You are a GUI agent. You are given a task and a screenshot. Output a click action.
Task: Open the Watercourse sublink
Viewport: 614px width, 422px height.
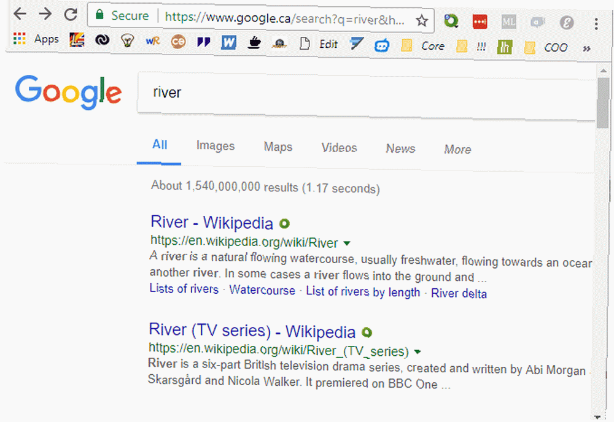tap(262, 290)
